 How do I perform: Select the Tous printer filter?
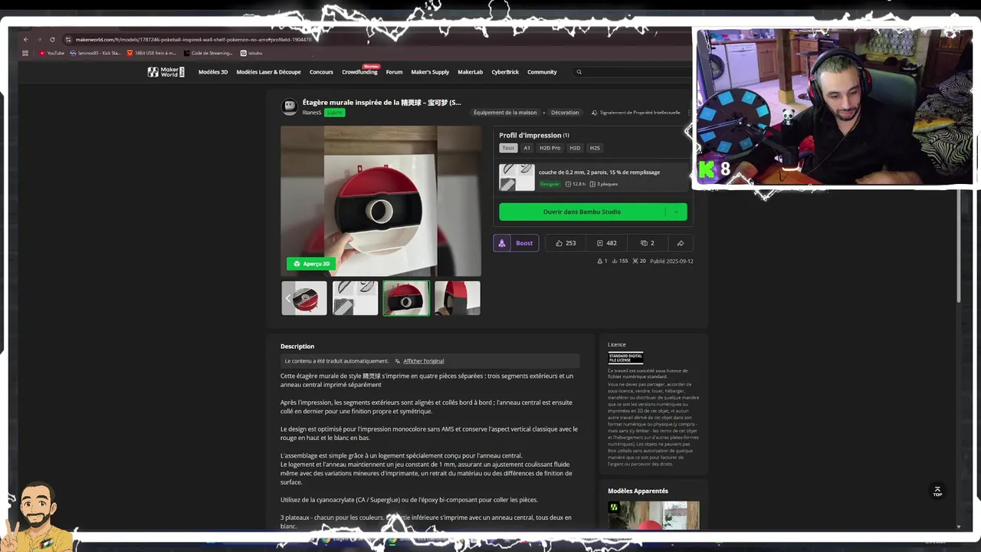(508, 148)
